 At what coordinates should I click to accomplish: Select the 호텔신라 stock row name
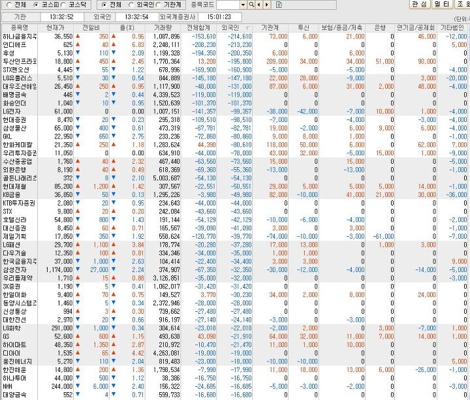coord(14,220)
